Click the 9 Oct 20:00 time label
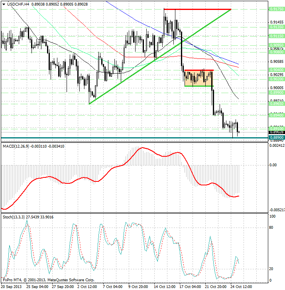 pos(138,287)
